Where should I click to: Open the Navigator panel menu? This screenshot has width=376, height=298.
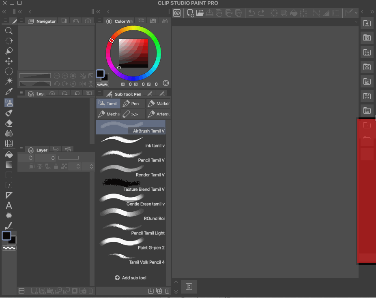pos(21,21)
